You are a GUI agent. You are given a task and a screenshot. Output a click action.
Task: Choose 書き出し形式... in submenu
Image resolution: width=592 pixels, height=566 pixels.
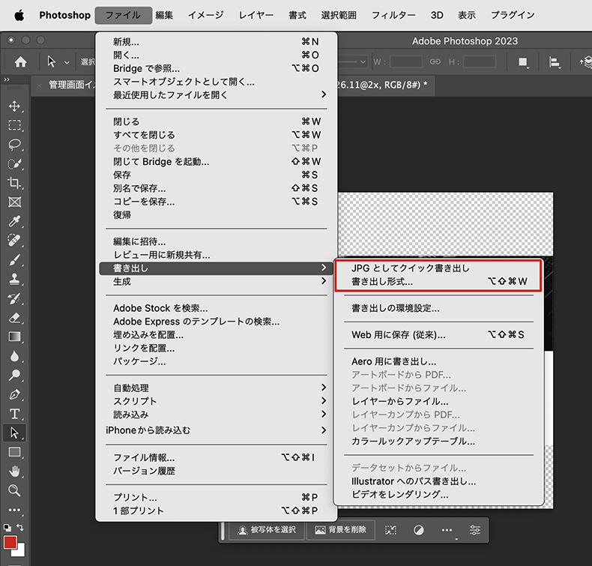tap(438, 281)
